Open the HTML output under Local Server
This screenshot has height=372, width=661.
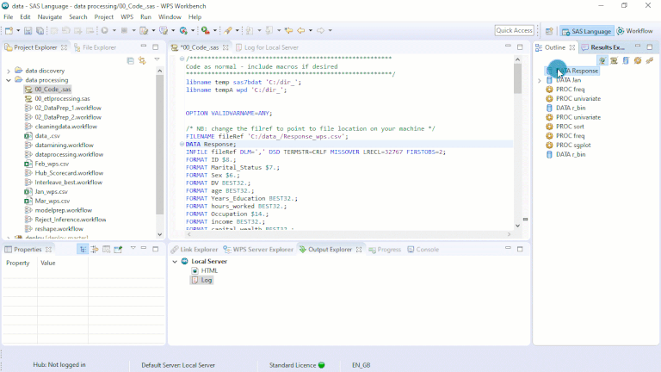(208, 270)
